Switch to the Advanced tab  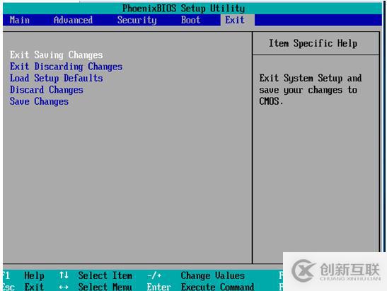click(73, 20)
